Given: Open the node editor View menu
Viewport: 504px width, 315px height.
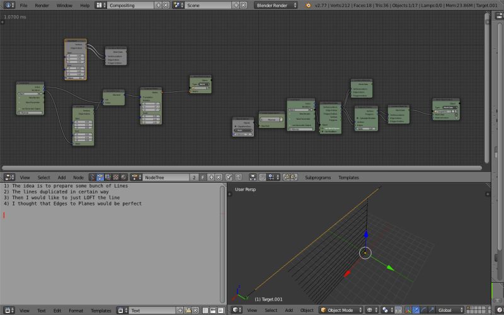Looking at the screenshot, I should [x=25, y=178].
